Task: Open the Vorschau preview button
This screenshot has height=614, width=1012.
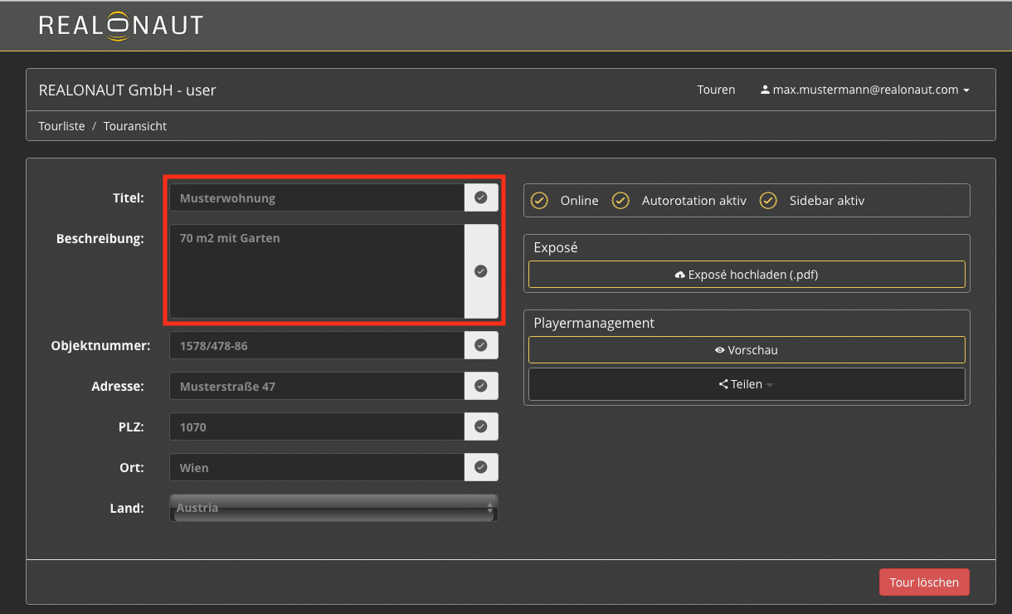Action: point(747,350)
